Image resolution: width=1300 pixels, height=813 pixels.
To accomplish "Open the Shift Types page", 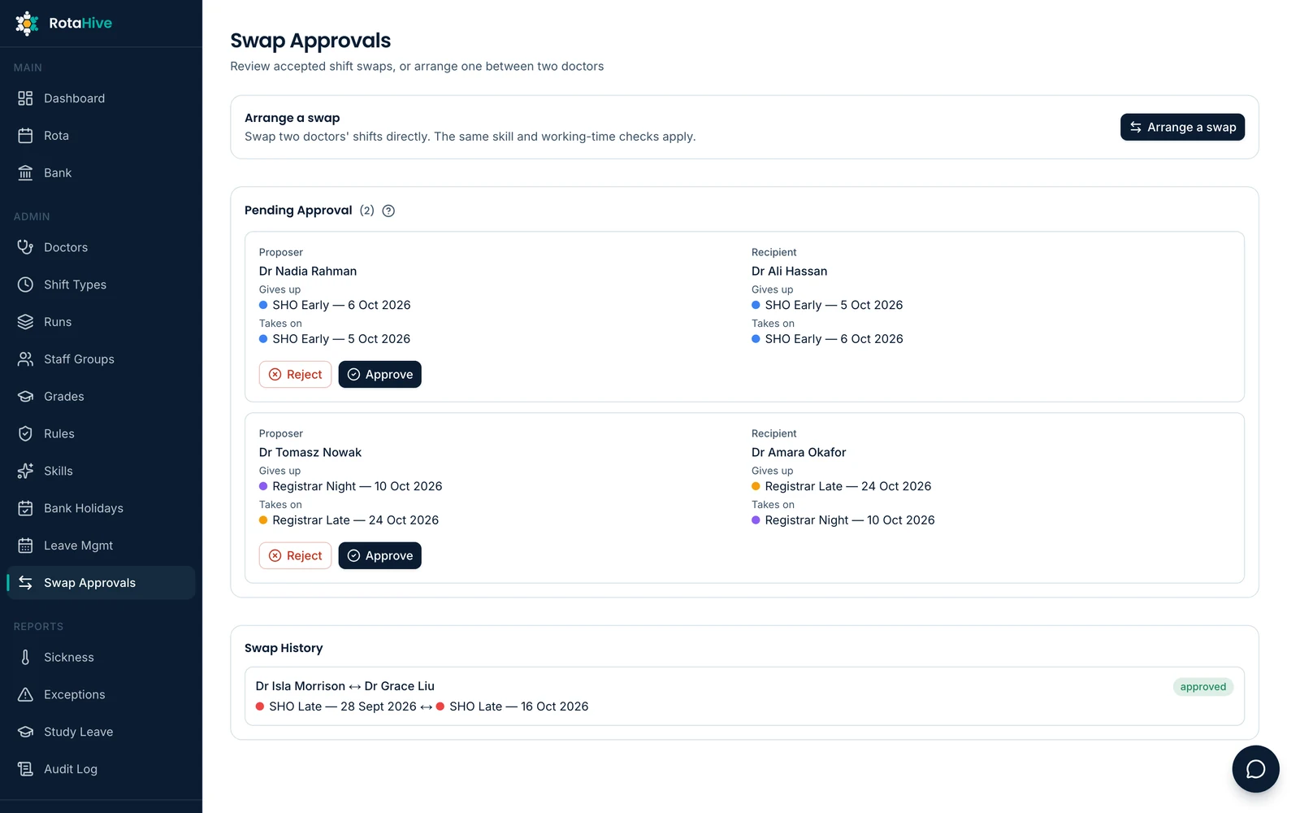I will coord(101,285).
